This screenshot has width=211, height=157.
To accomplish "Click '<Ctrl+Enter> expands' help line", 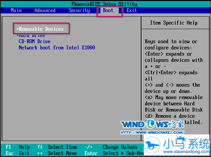I will coord(171,73).
